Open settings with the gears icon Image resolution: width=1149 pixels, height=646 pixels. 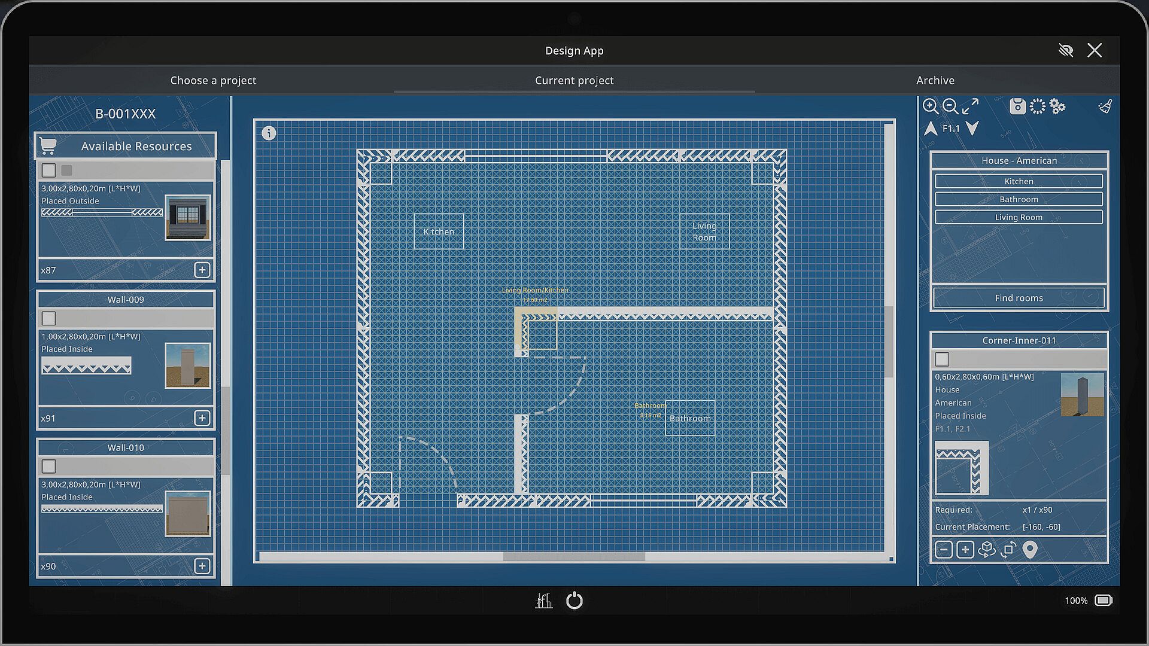coord(1057,106)
